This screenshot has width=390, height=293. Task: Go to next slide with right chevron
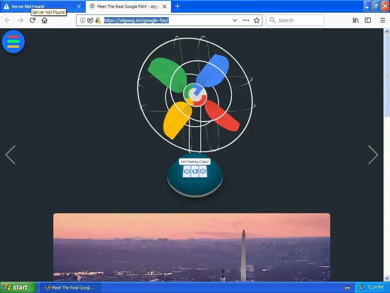pyautogui.click(x=373, y=155)
